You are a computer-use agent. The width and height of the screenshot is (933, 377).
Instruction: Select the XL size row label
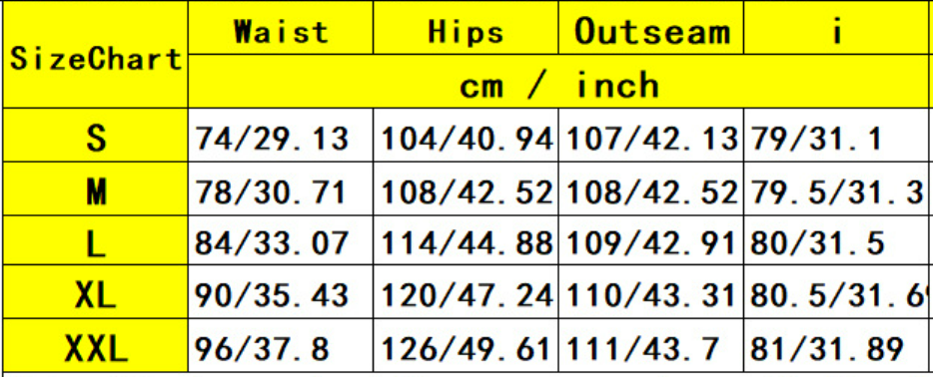coord(95,291)
